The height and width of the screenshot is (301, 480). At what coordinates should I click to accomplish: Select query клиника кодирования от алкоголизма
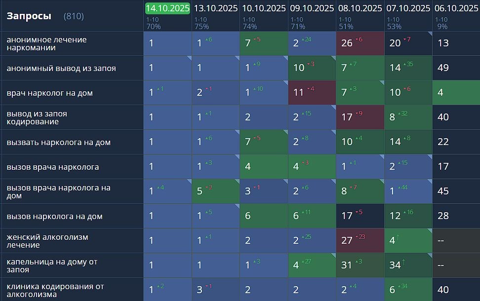pos(55,290)
